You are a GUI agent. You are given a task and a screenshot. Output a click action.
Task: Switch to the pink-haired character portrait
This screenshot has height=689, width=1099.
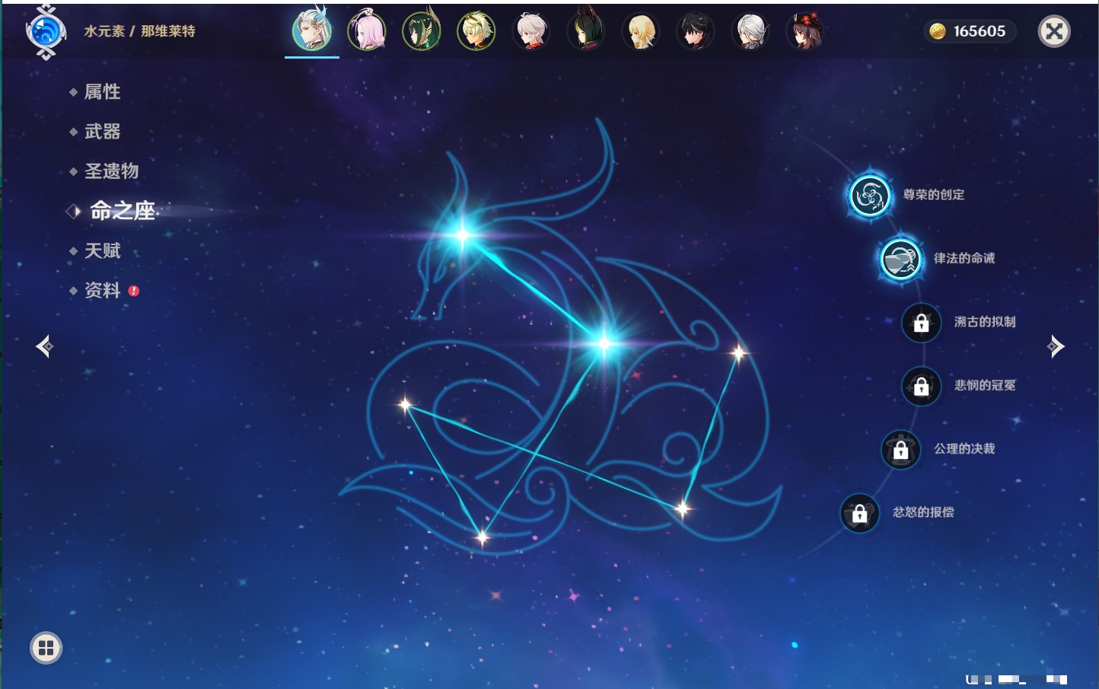(367, 31)
